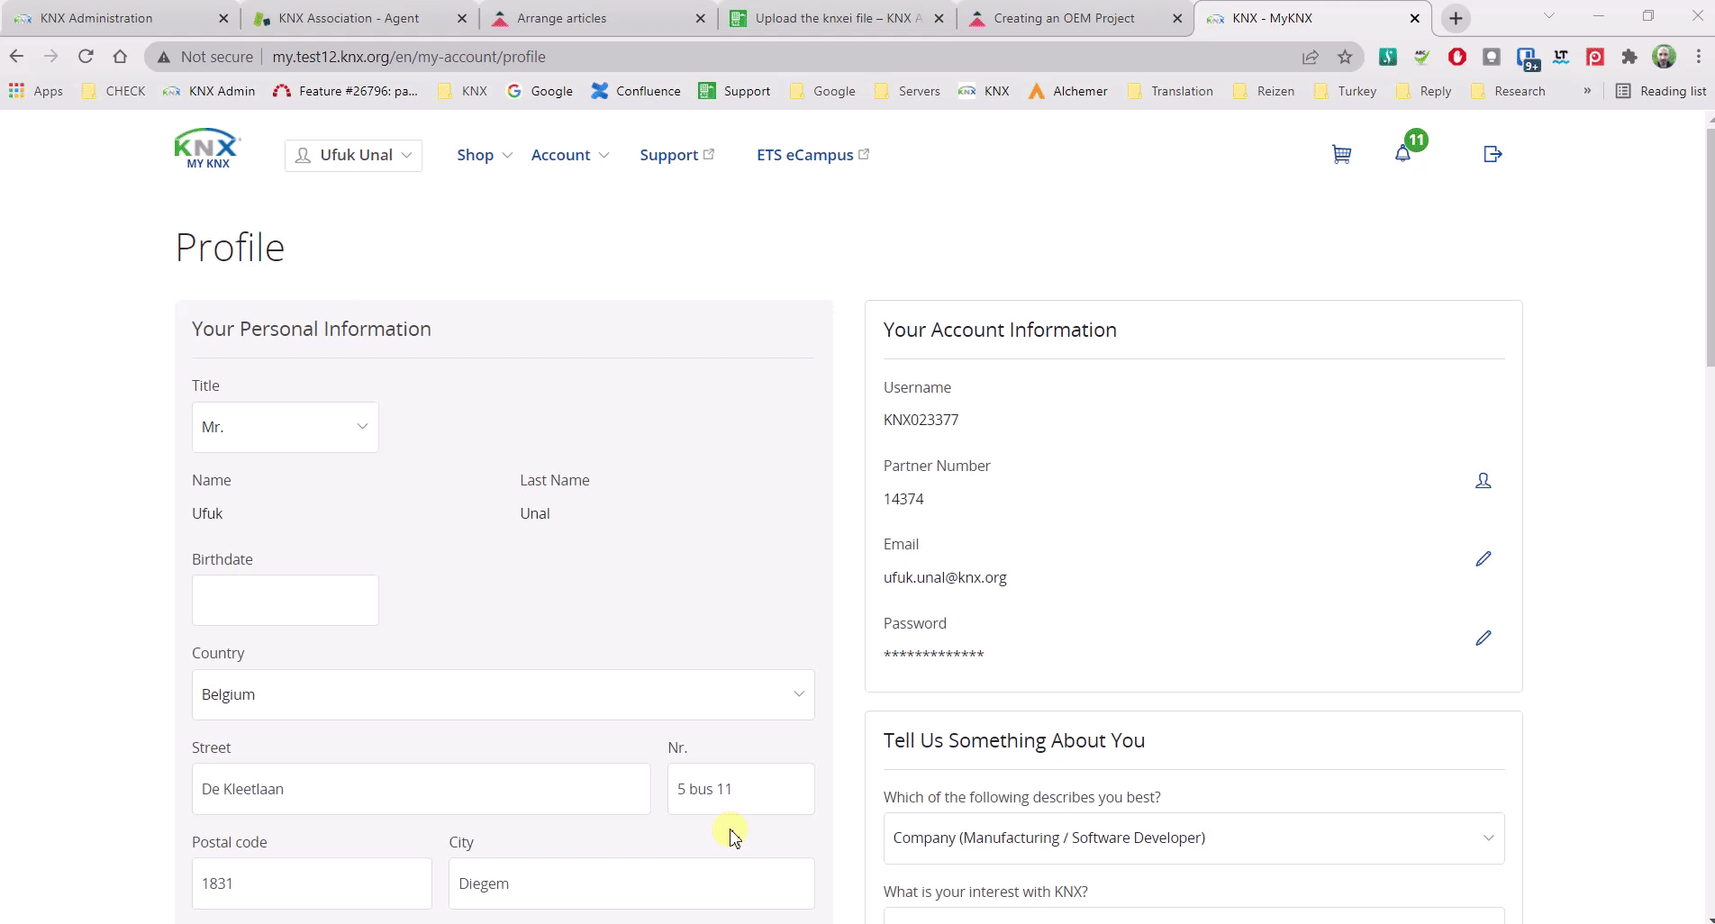Click the Partner Number user icon
This screenshot has width=1715, height=924.
(x=1483, y=481)
